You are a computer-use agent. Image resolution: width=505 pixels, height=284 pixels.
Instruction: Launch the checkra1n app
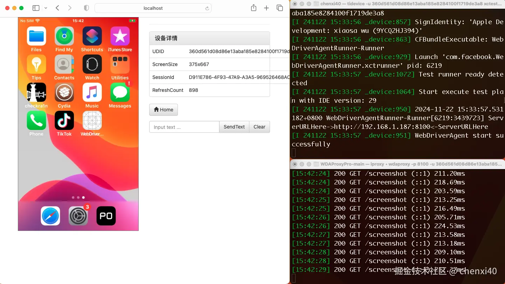click(36, 92)
